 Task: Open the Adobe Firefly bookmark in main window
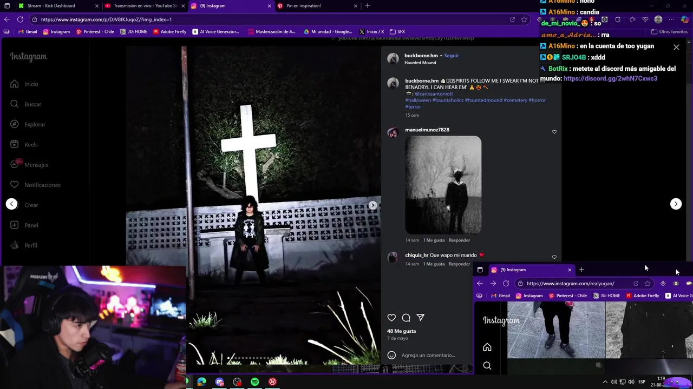169,32
